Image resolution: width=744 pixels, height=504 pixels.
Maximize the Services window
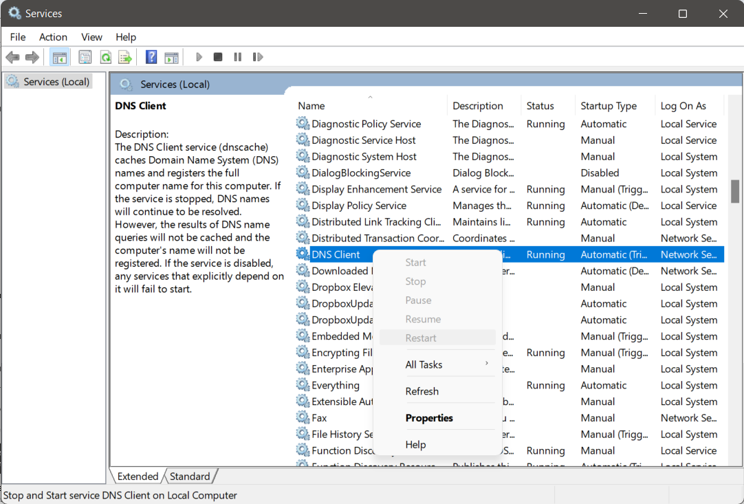(682, 13)
